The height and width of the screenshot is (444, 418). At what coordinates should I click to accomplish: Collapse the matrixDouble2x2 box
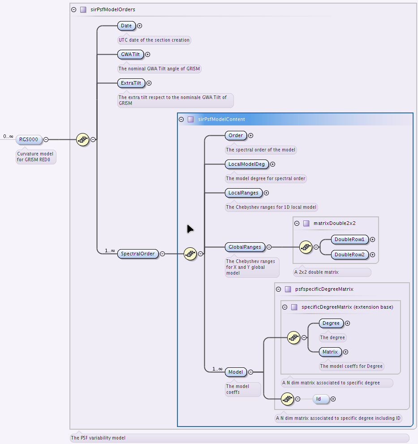click(x=297, y=224)
